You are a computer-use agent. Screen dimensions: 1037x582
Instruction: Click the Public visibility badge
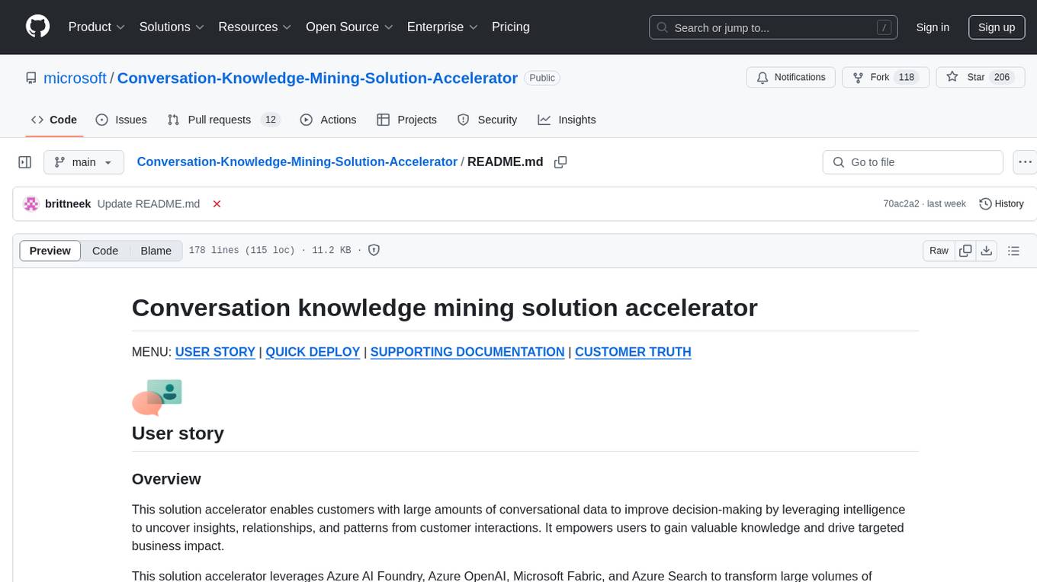pyautogui.click(x=542, y=78)
